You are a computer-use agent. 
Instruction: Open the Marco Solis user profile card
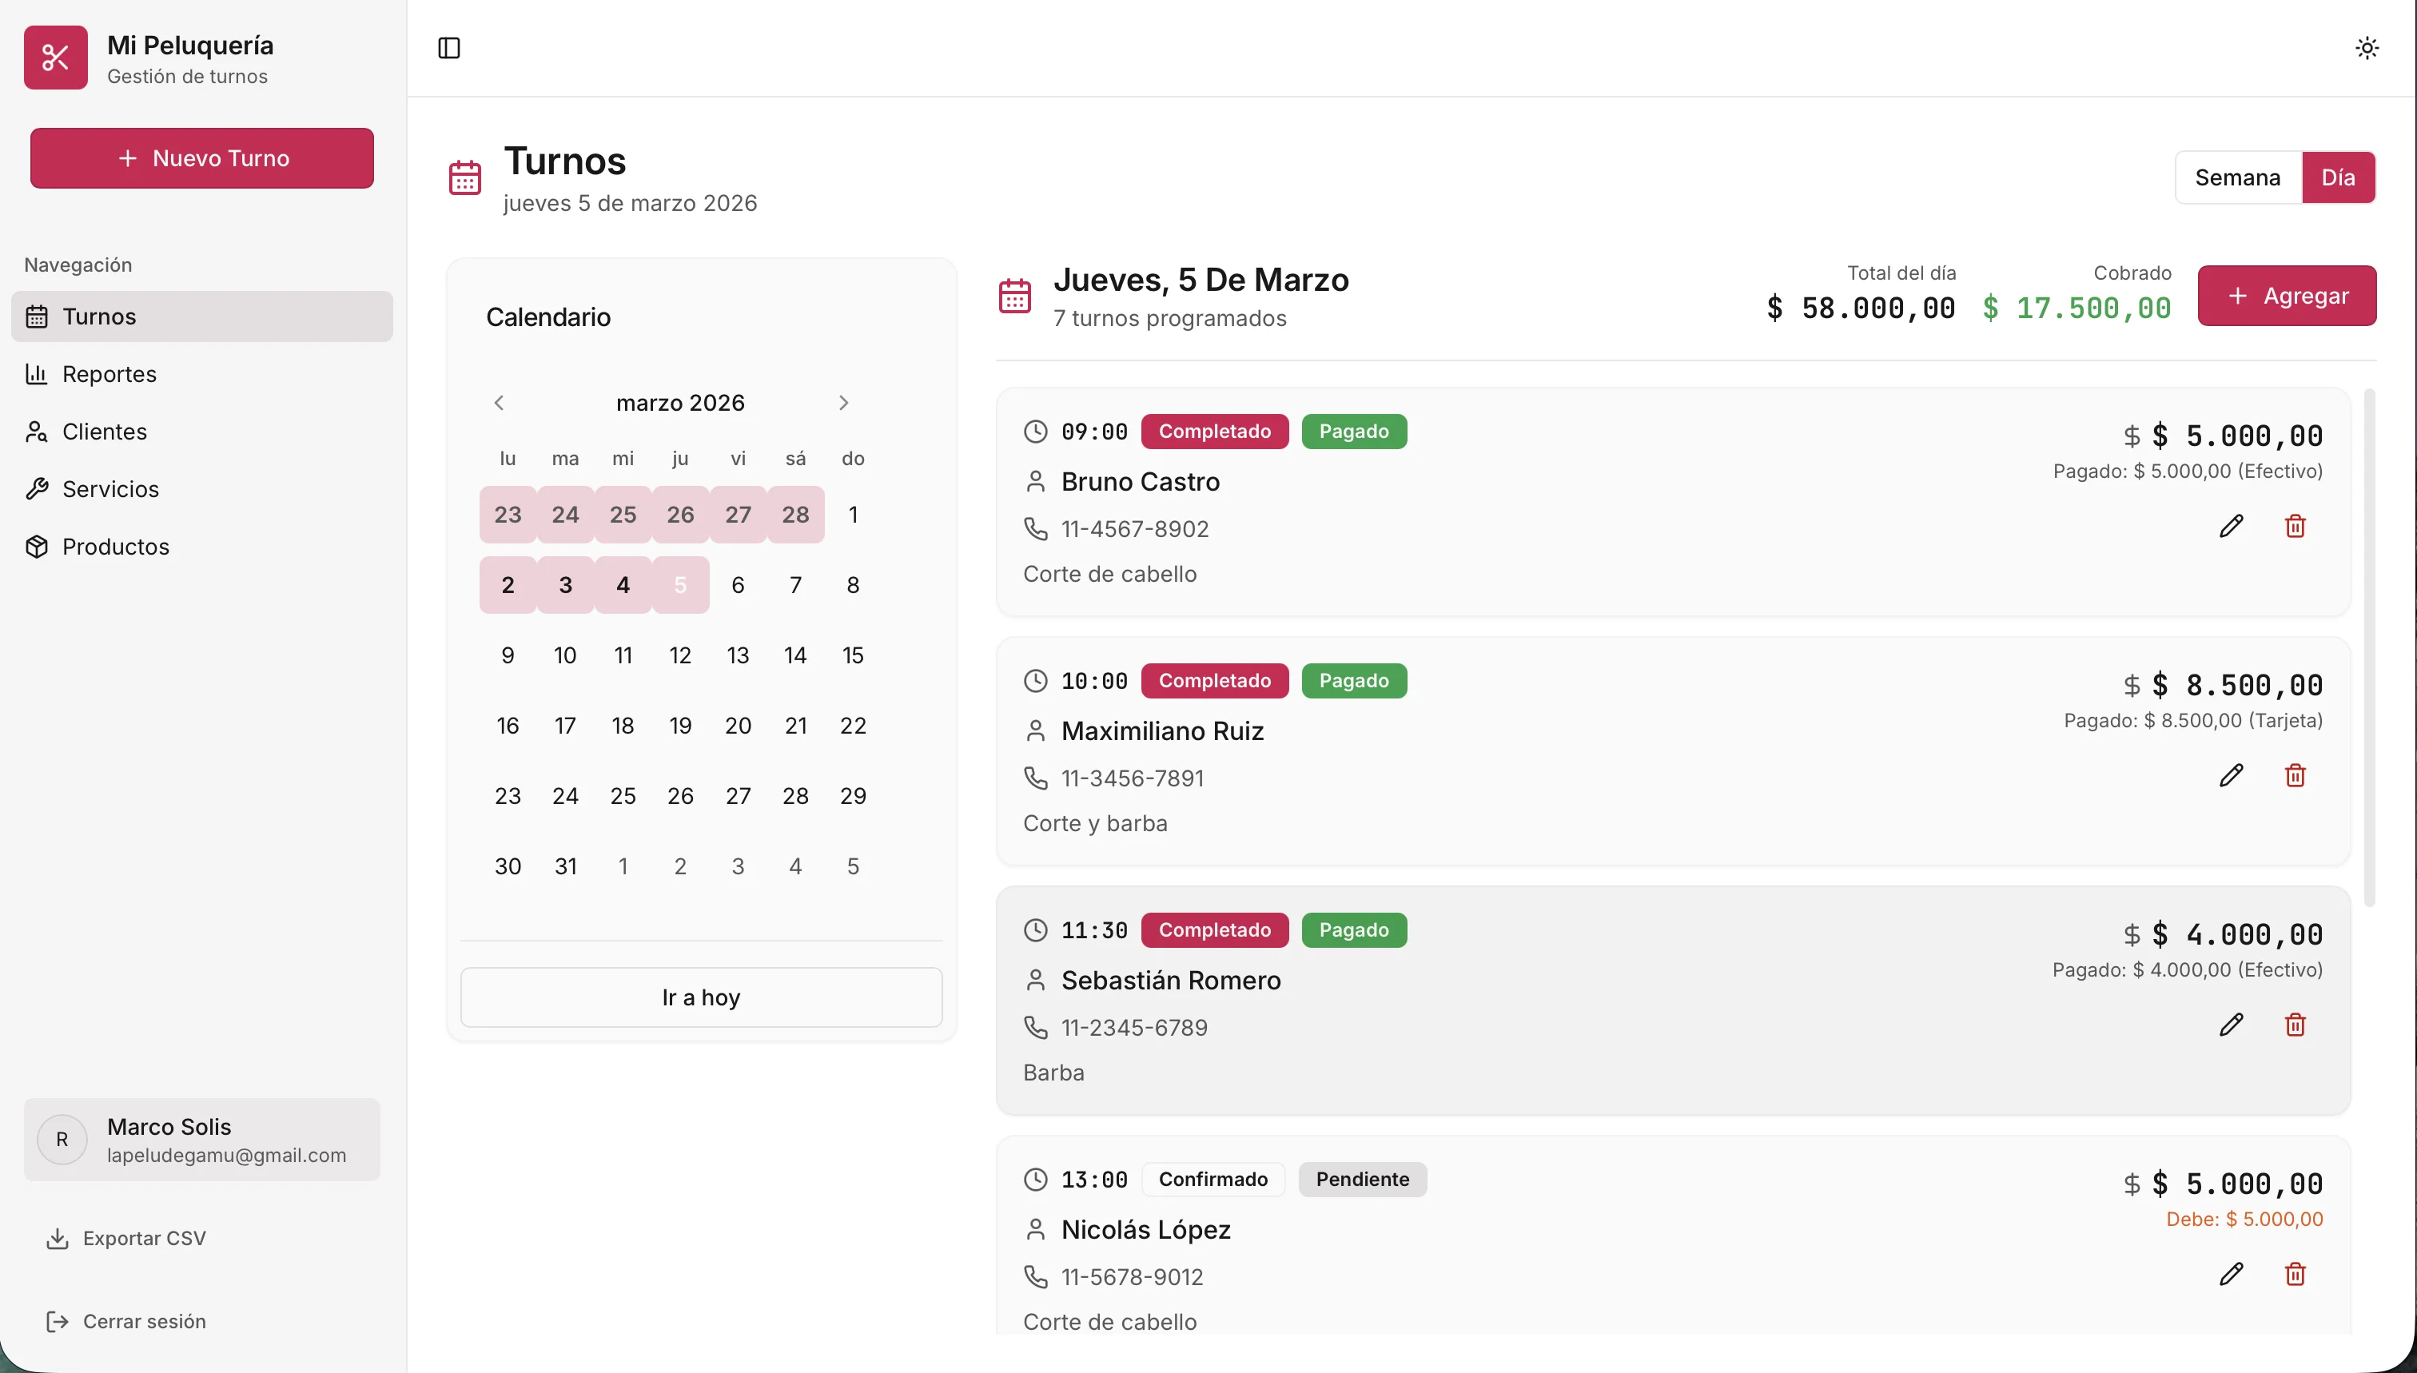201,1139
